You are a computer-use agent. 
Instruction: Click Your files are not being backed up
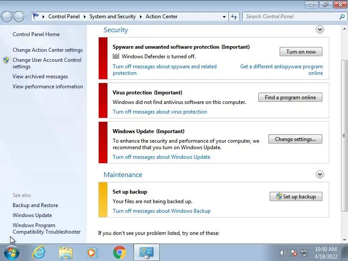pyautogui.click(x=153, y=201)
